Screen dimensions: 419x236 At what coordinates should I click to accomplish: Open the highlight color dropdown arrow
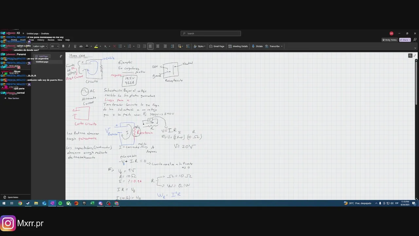pos(100,46)
